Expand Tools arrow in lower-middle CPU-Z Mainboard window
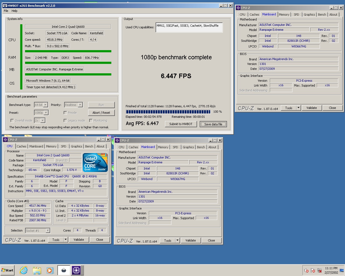345x276 pixels. click(x=177, y=240)
